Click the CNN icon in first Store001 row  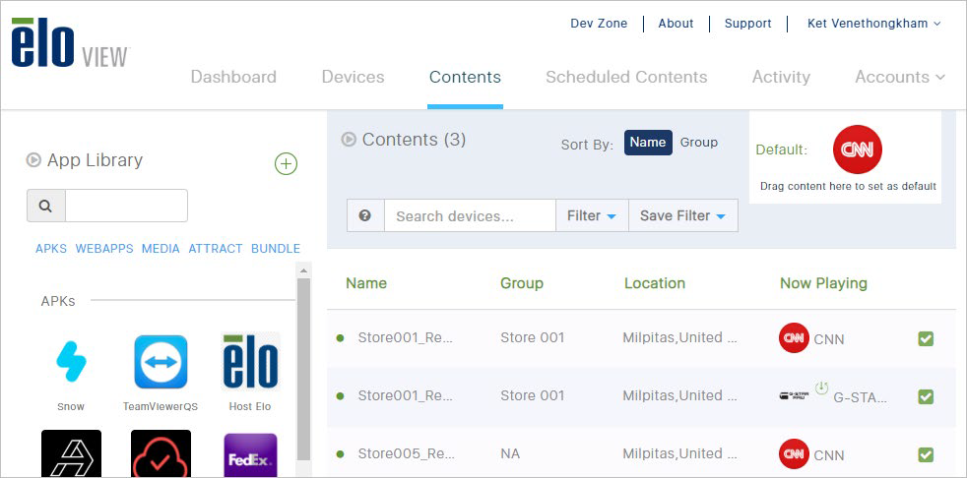pyautogui.click(x=794, y=338)
